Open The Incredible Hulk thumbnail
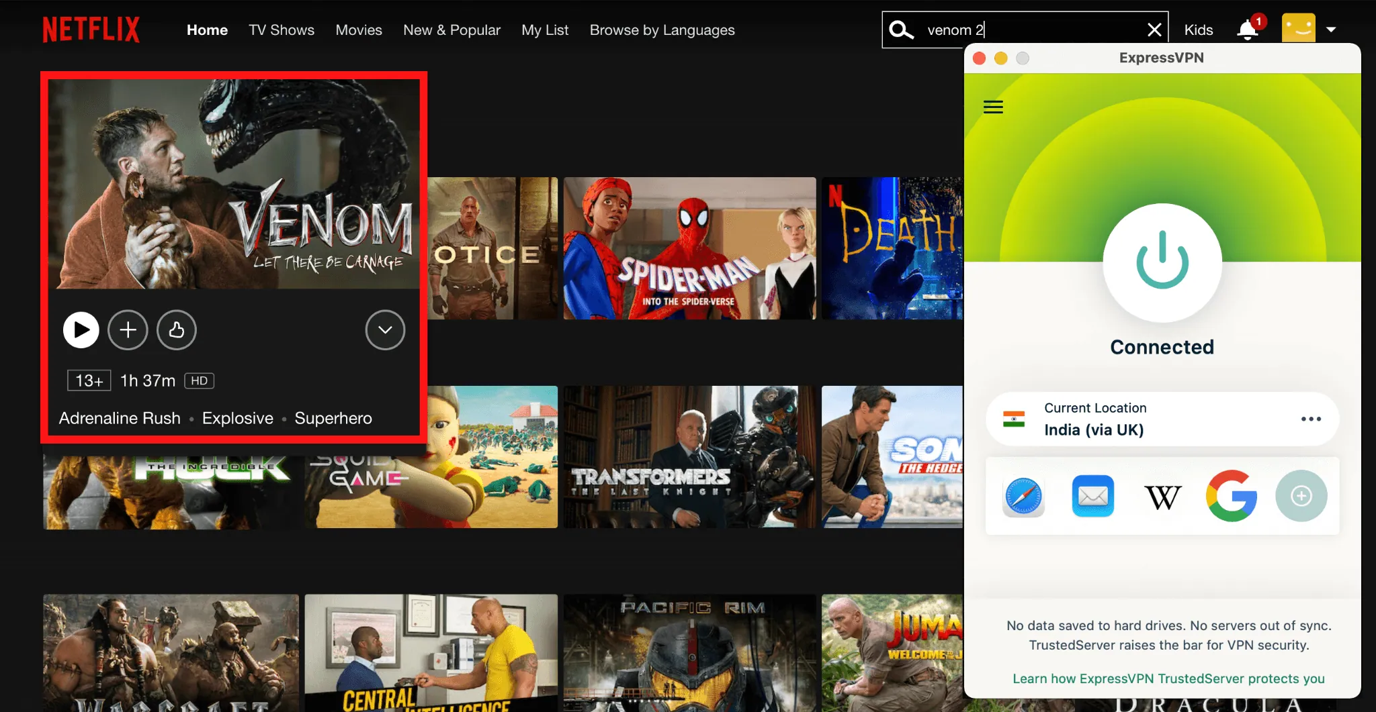The image size is (1376, 712). [171, 492]
